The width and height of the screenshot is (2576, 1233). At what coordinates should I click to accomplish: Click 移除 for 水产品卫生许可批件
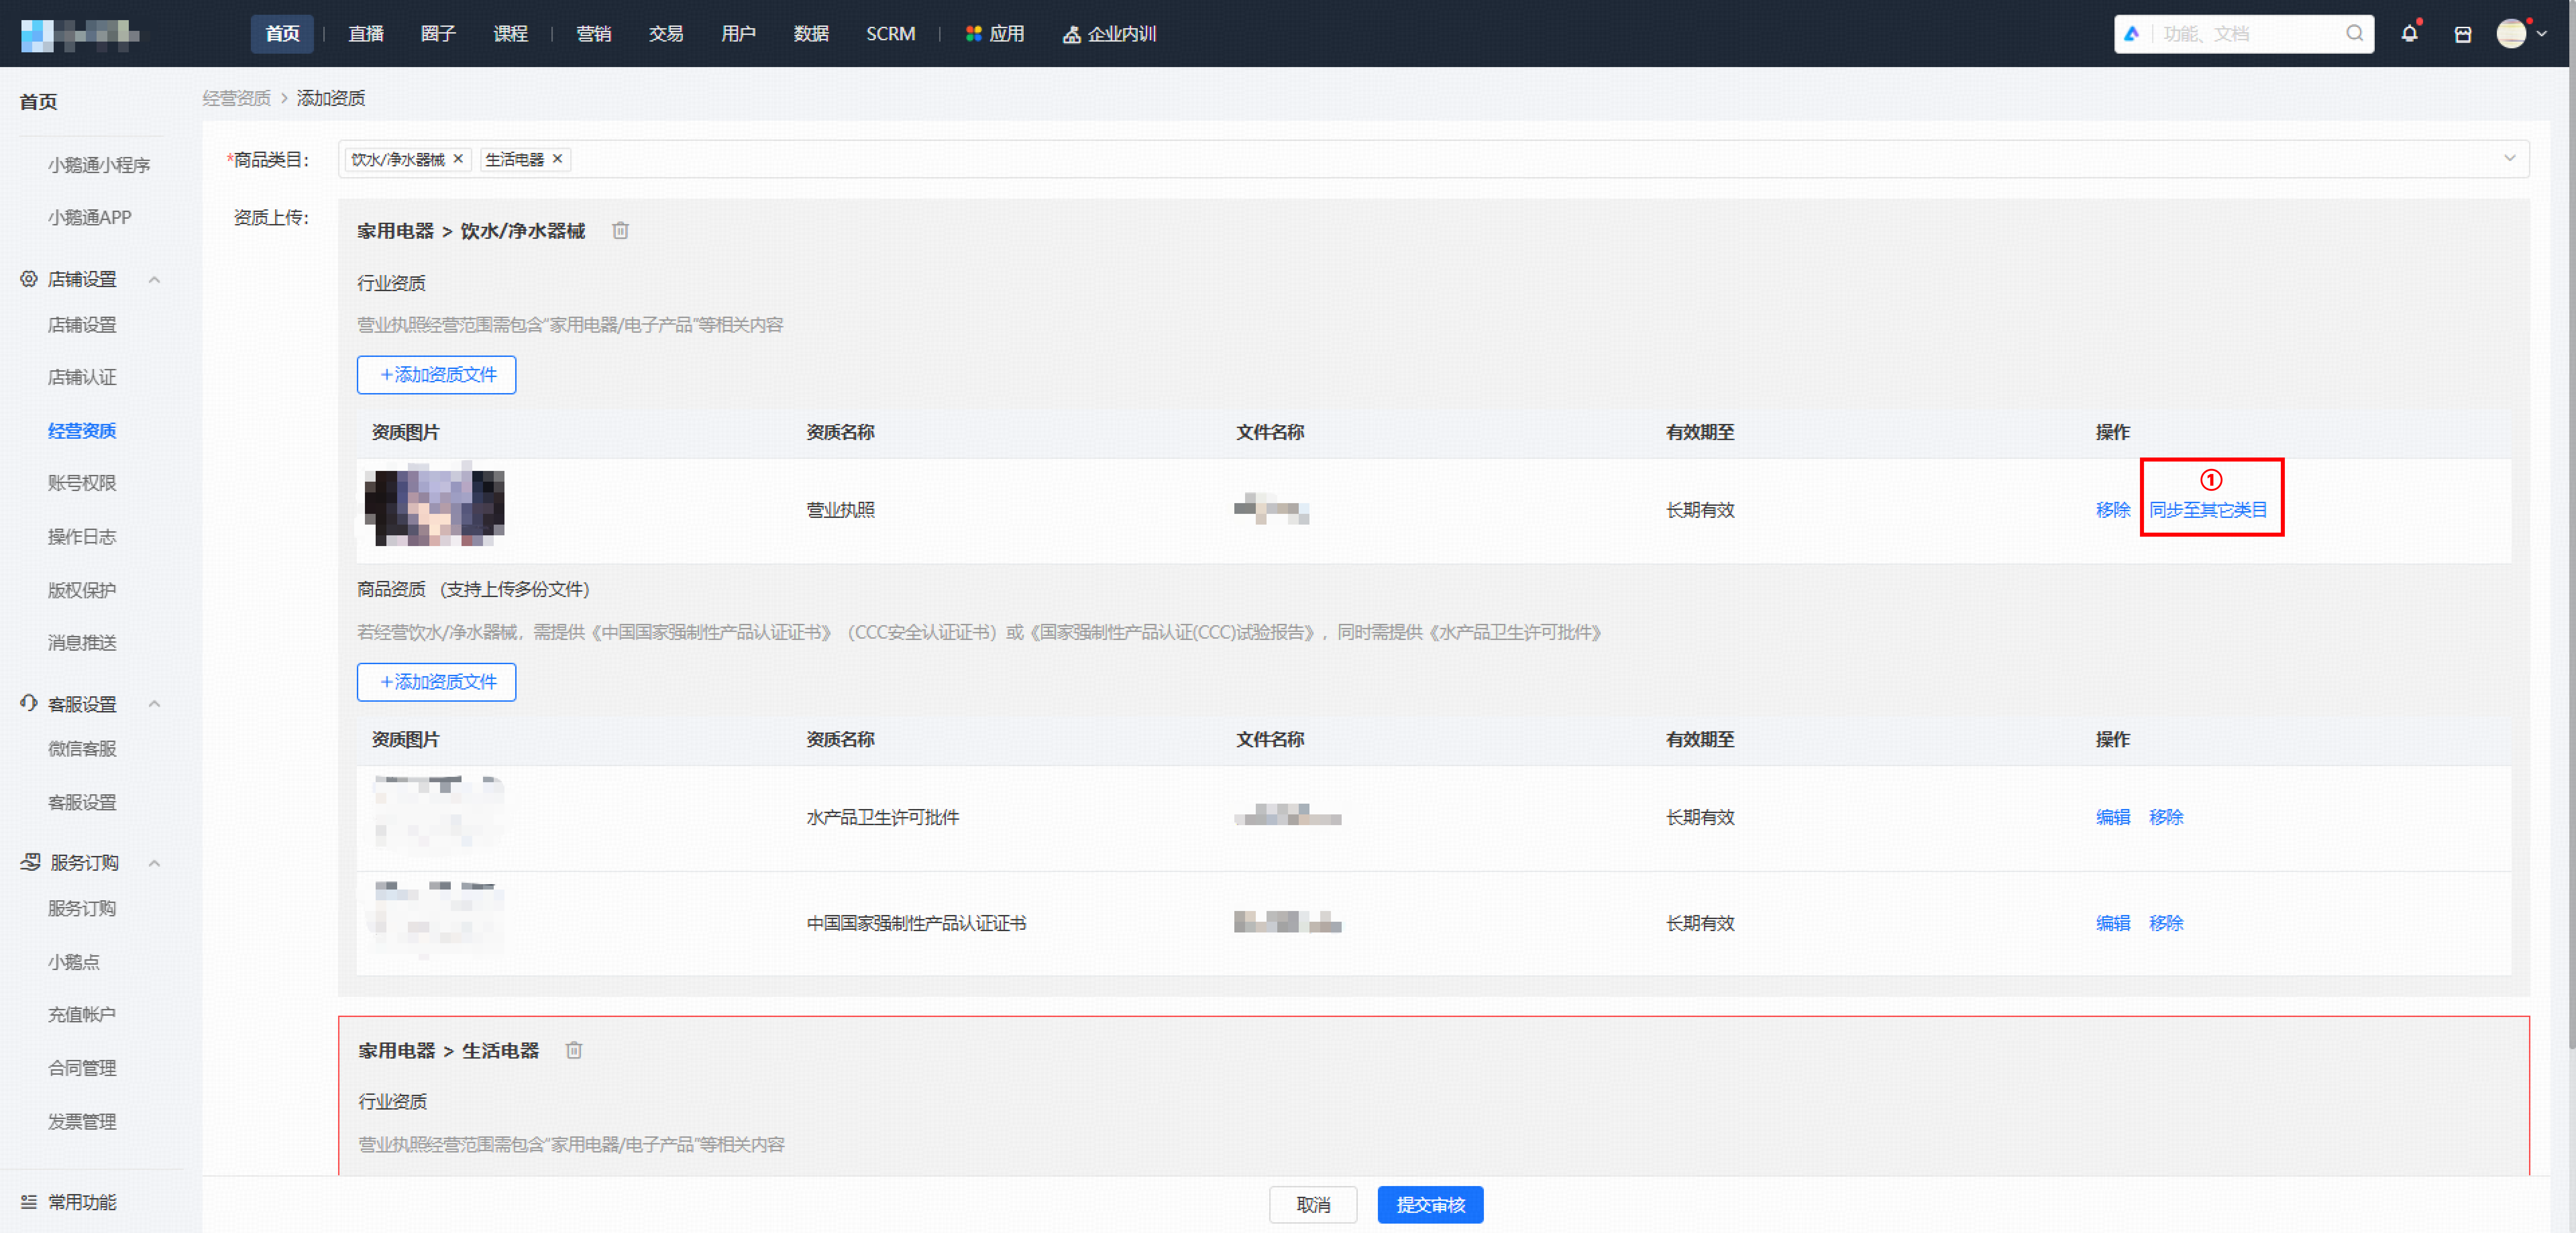pyautogui.click(x=2166, y=817)
